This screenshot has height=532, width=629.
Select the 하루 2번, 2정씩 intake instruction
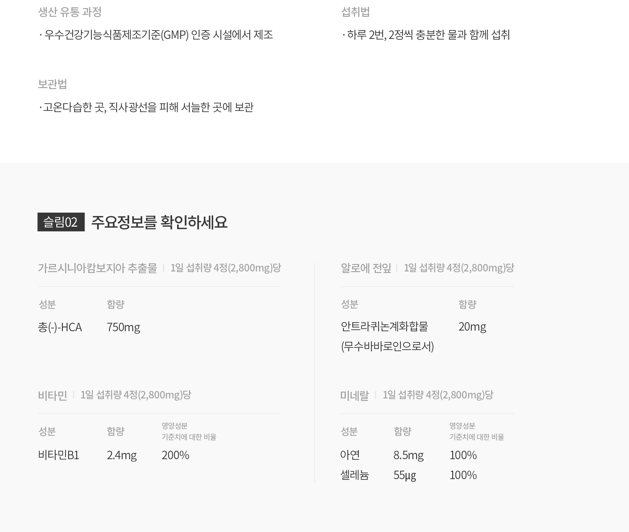pos(426,35)
